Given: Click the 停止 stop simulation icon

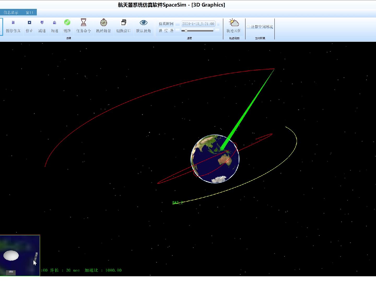Looking at the screenshot, I should [x=29, y=26].
